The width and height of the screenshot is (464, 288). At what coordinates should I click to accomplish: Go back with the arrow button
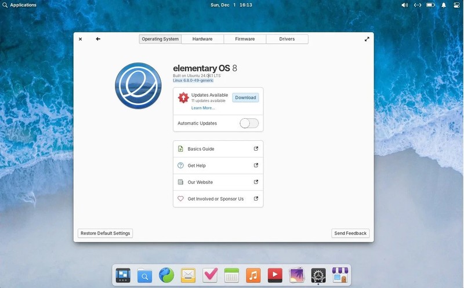click(98, 39)
